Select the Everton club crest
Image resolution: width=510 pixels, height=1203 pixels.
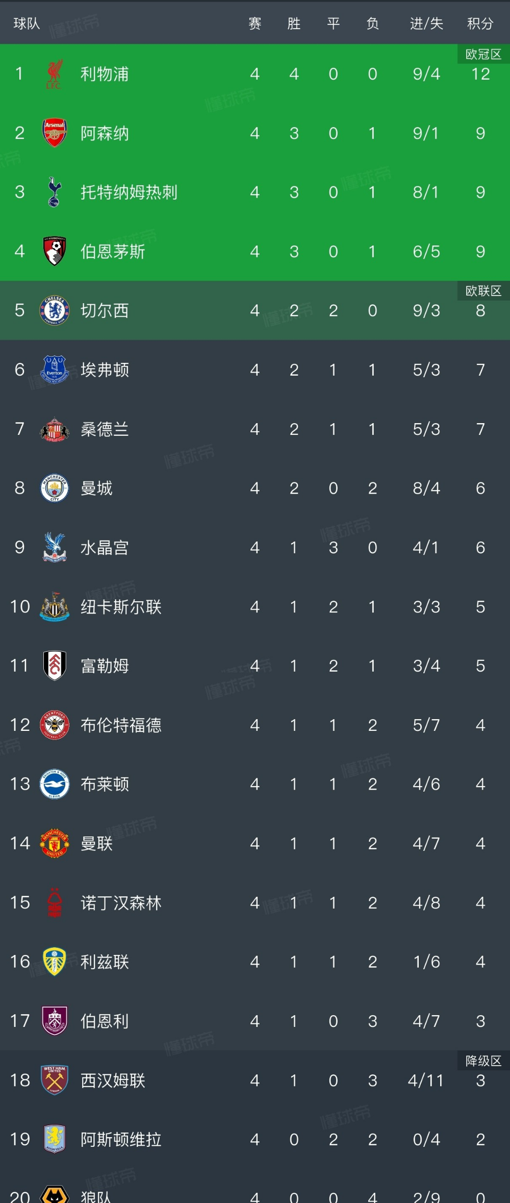point(54,370)
